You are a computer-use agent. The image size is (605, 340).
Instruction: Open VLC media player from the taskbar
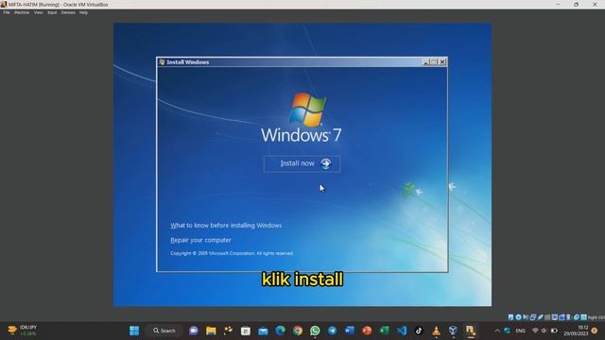(436, 331)
